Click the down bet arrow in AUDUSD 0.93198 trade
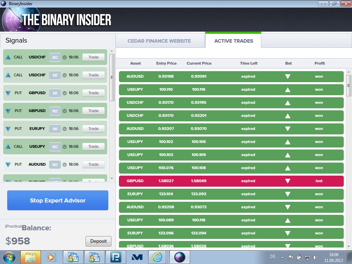 (x=288, y=77)
